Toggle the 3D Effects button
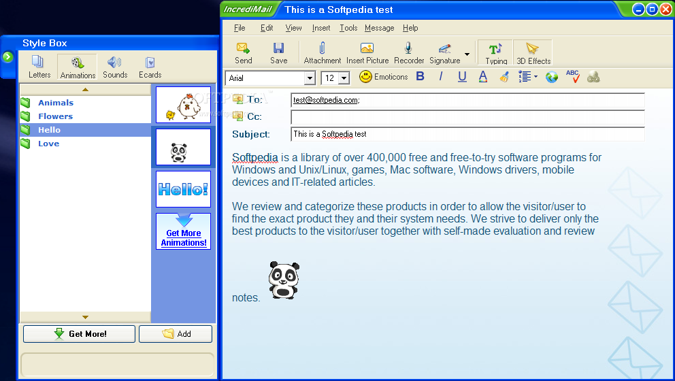The image size is (675, 381). coord(533,53)
